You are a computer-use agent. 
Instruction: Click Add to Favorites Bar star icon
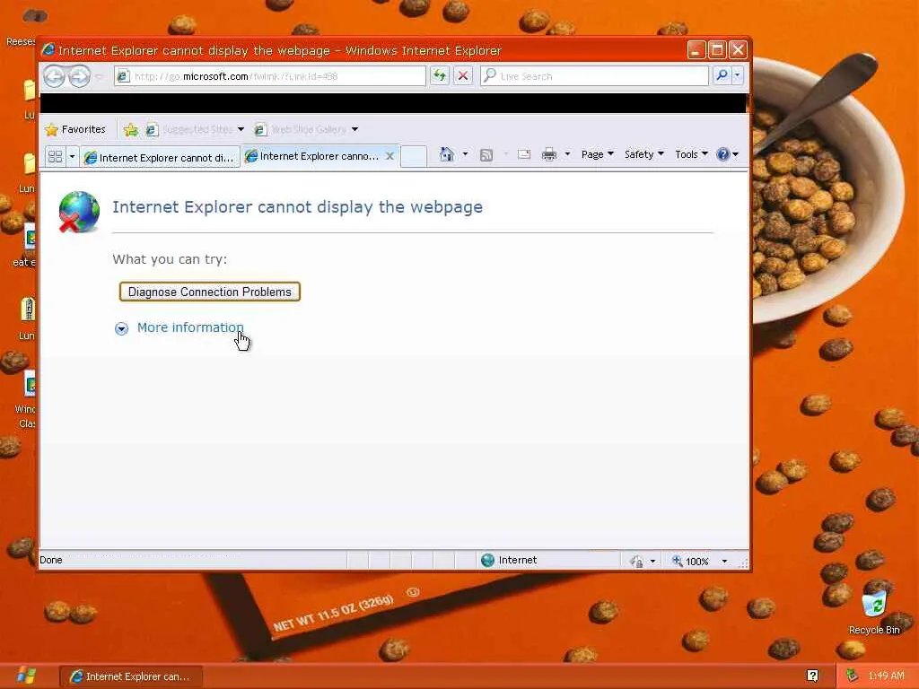coord(131,129)
